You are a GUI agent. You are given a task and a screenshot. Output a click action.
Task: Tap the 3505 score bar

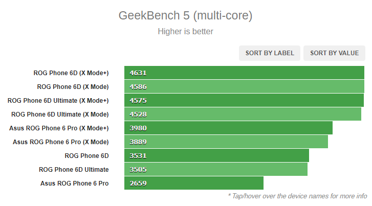click(x=215, y=170)
